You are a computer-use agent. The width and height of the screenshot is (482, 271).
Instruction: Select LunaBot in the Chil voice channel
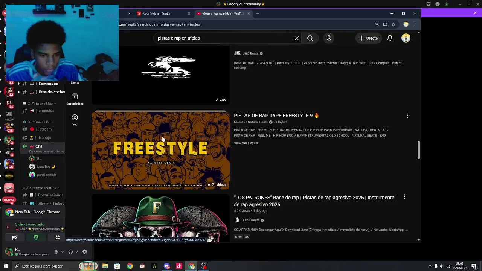coord(43,167)
